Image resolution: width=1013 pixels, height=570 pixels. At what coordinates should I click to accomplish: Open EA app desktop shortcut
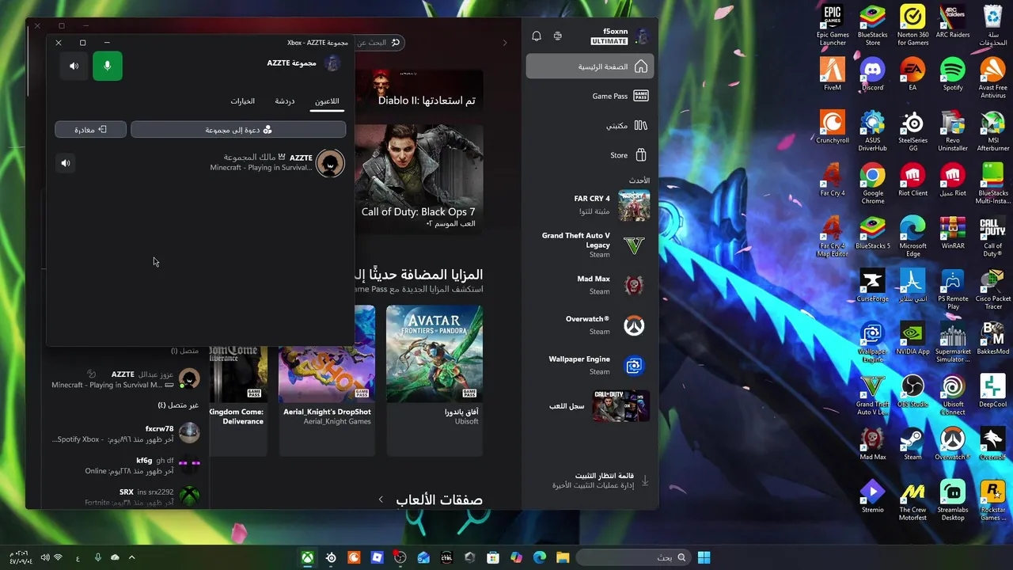tap(912, 74)
